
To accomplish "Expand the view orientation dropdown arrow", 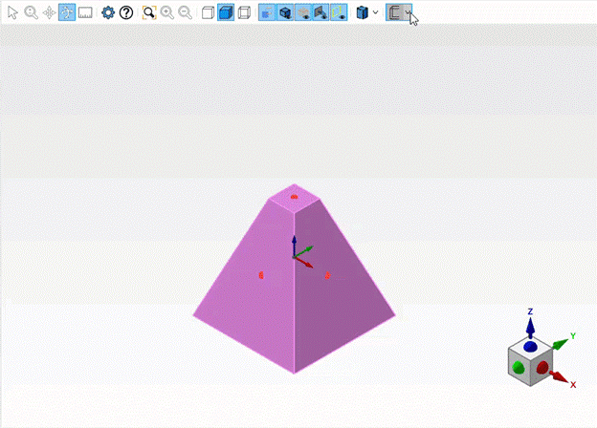I will click(375, 12).
